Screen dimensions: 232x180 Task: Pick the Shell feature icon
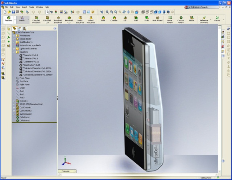click(136, 19)
